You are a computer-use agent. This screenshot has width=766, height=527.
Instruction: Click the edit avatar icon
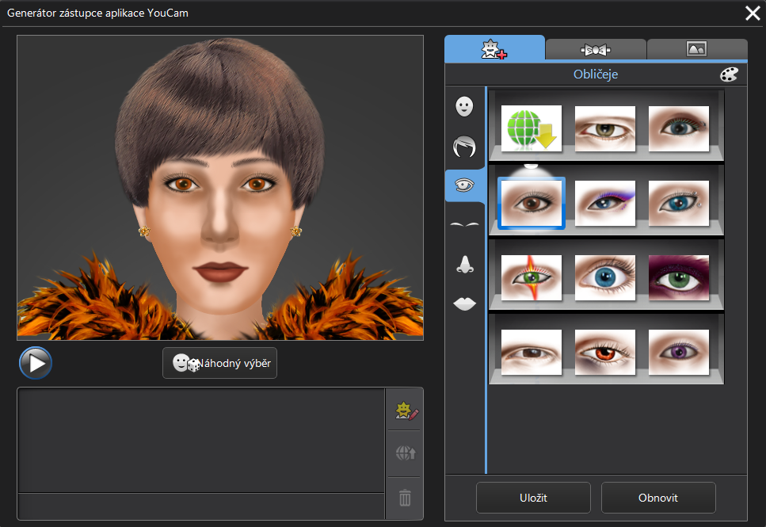point(405,411)
